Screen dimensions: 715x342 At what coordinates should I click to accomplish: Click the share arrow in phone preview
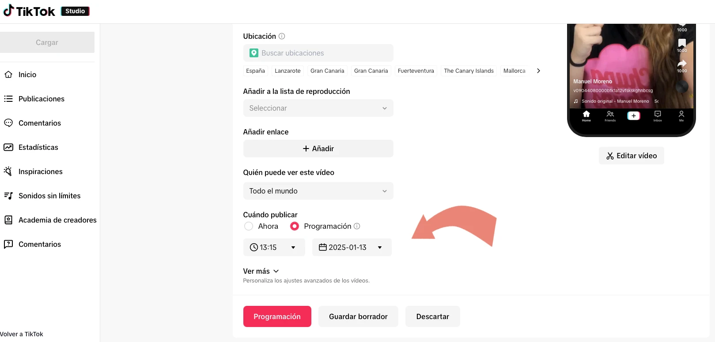(x=682, y=63)
